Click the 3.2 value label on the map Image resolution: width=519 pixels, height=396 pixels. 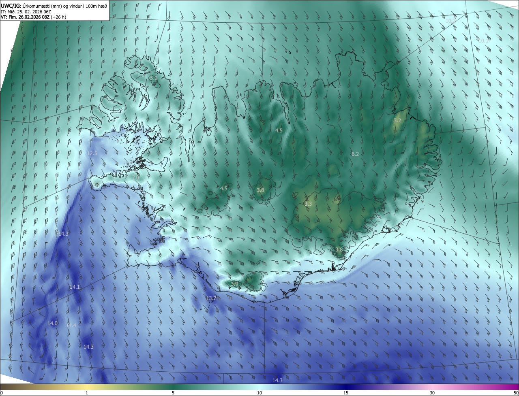click(x=397, y=120)
